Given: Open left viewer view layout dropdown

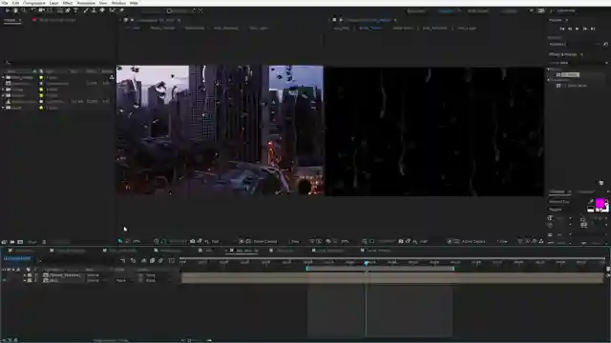Looking at the screenshot, I should coord(295,241).
